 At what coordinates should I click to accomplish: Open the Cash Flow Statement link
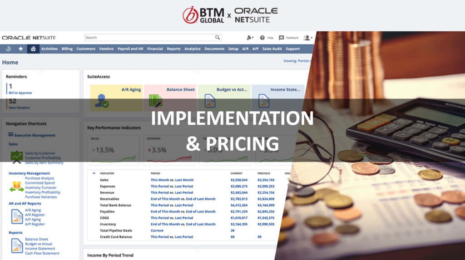42,253
